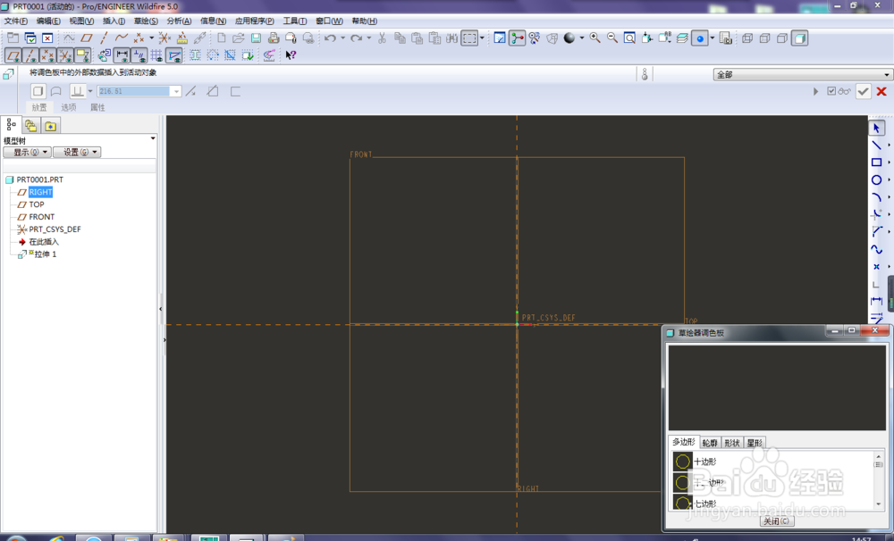Image resolution: width=894 pixels, height=541 pixels.
Task: Open the depth type option dropdown arrow
Action: [90, 91]
